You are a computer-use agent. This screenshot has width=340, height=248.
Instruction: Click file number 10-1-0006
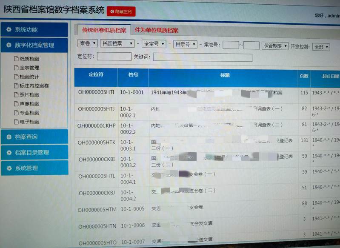click(x=133, y=225)
